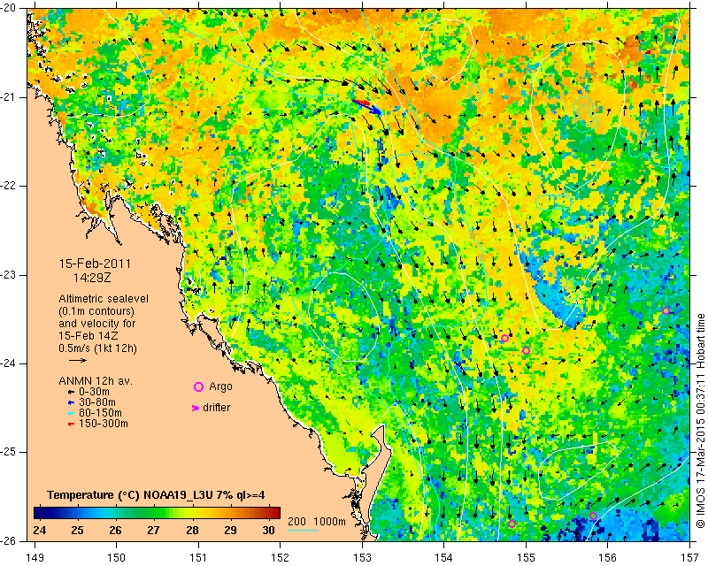Click the 'Argo' legend label

[x=220, y=386]
